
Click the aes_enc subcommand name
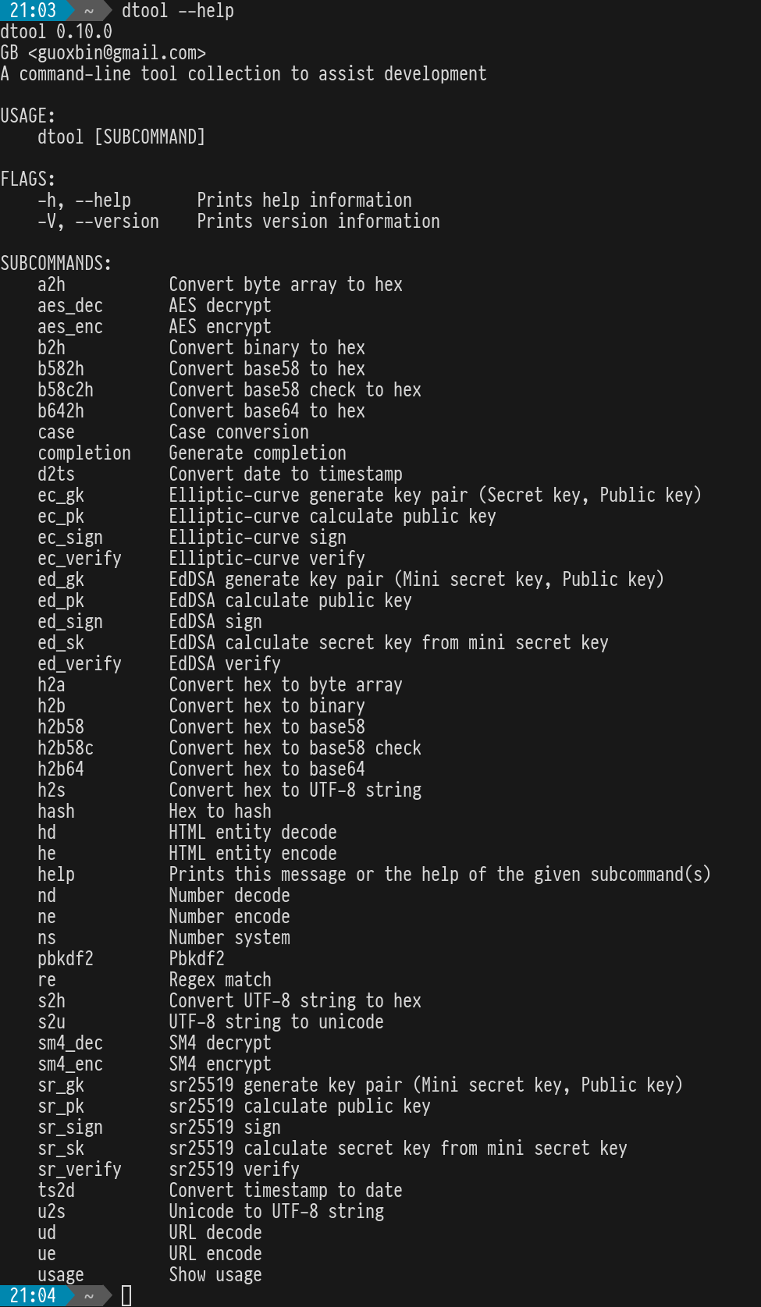70,327
